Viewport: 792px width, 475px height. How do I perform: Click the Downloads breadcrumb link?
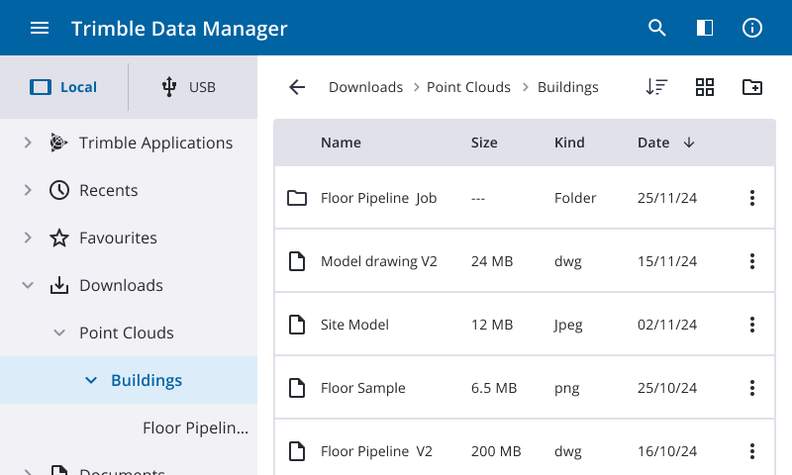tap(365, 87)
